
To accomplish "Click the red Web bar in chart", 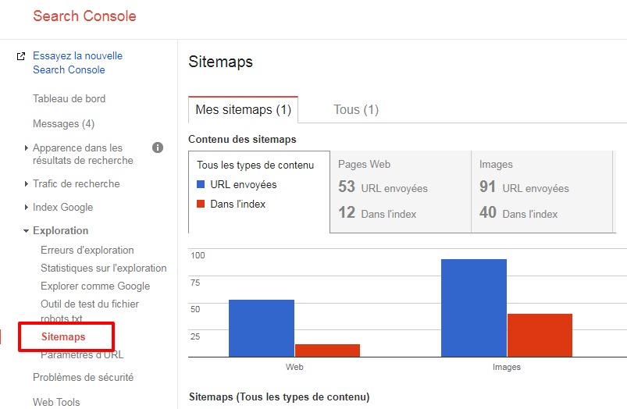I will tap(327, 350).
